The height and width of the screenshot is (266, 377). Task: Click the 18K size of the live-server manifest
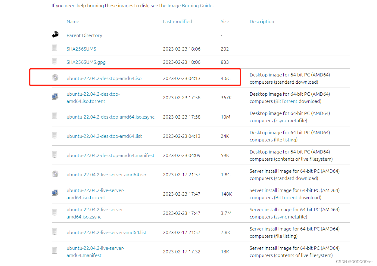tap(225, 252)
